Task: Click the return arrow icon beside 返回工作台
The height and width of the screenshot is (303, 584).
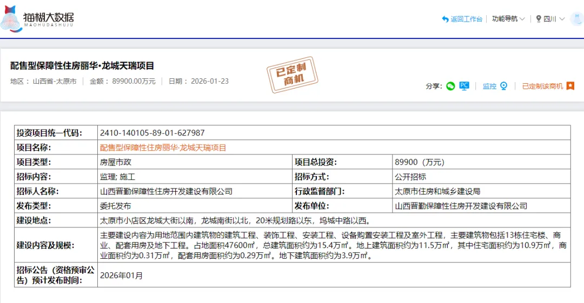Action: [445, 19]
